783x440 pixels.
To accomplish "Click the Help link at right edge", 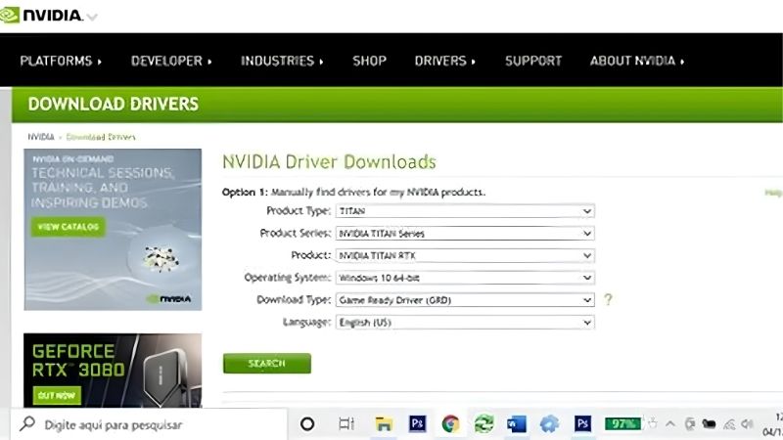I will 773,193.
